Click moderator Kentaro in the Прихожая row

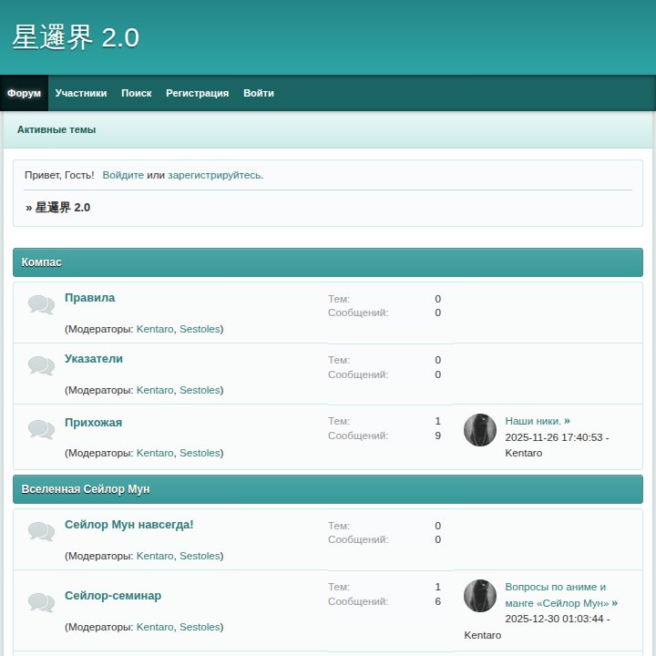[155, 453]
